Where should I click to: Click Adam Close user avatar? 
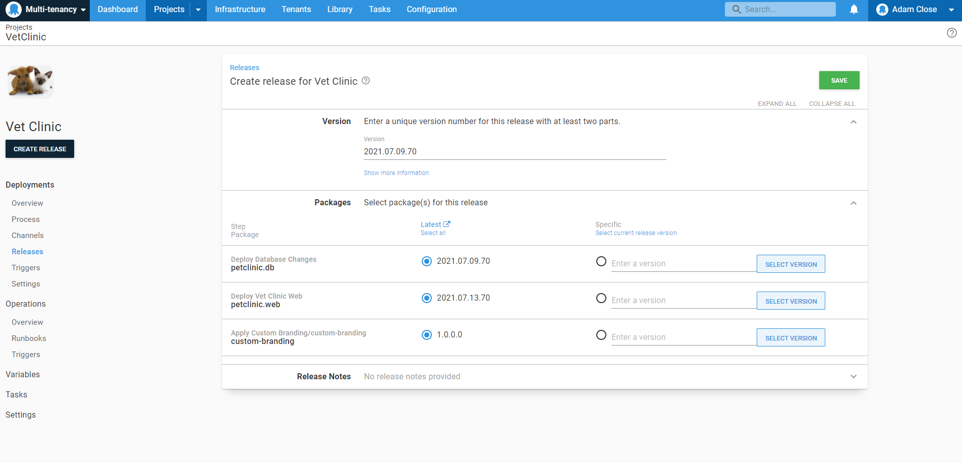882,10
